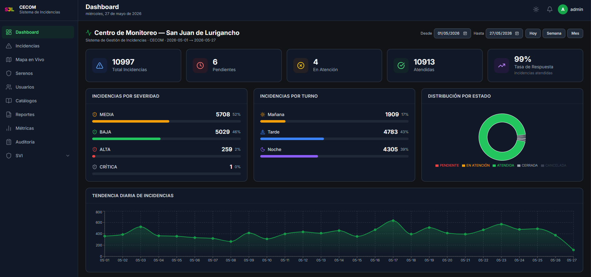Click the MEDIA severity progress bar

point(166,121)
